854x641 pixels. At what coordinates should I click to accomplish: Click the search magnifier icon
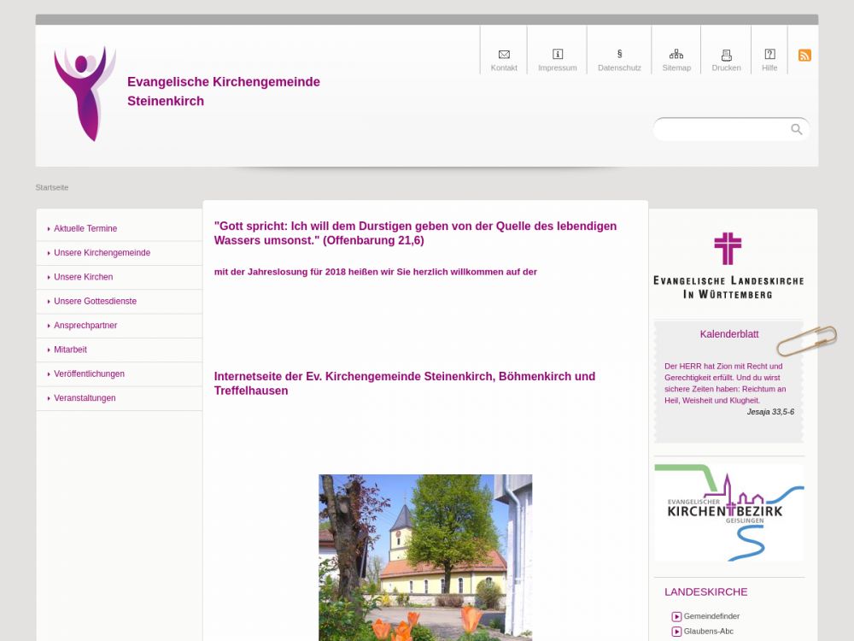(797, 130)
